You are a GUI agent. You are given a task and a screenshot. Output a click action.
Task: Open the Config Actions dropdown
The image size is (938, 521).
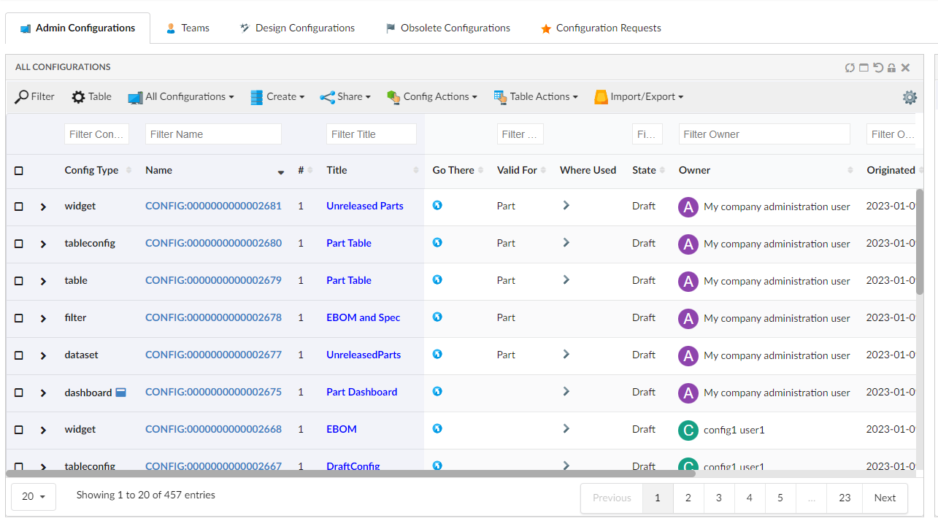432,97
